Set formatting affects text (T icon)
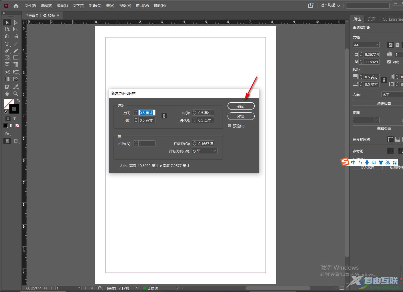The image size is (403, 292). click(15, 119)
